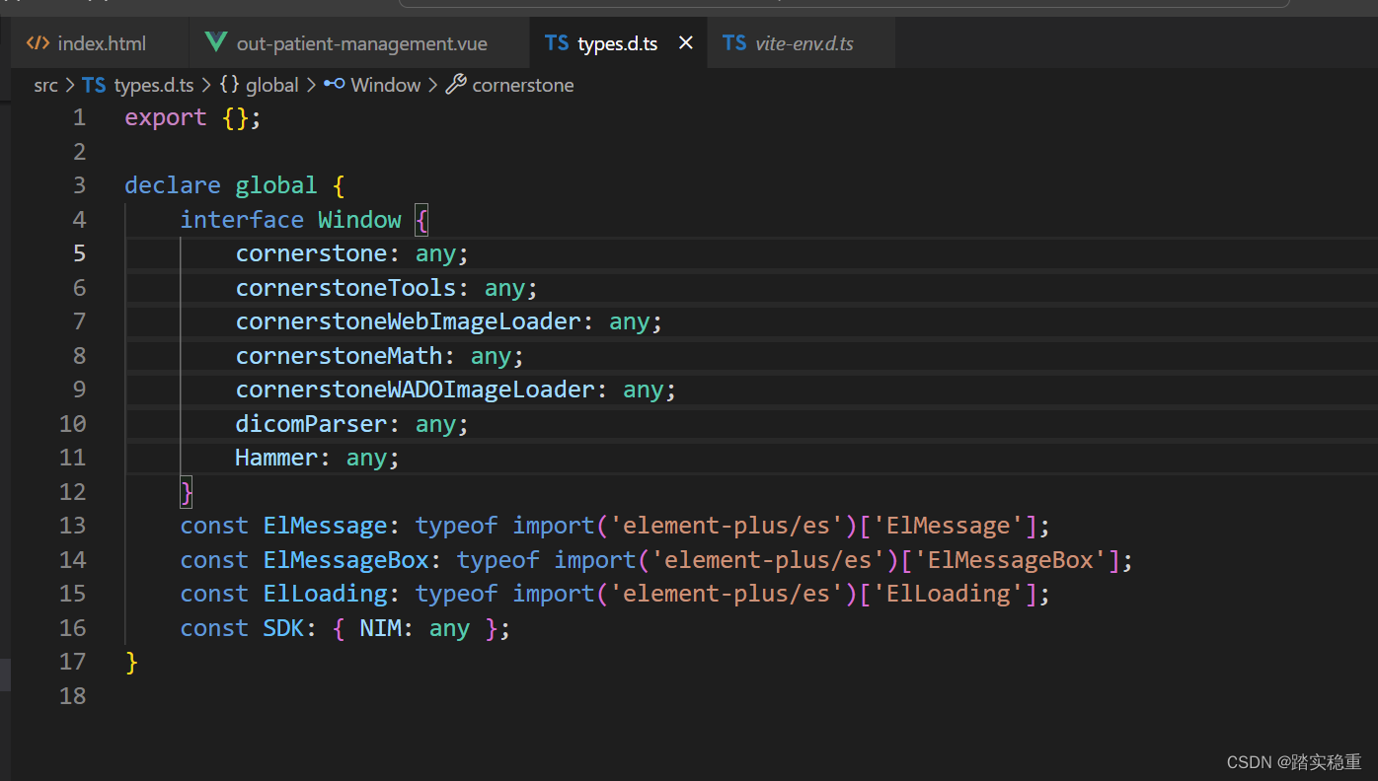This screenshot has height=781, width=1378.
Task: Switch to the out-patient-management.vue tab
Action: (x=360, y=42)
